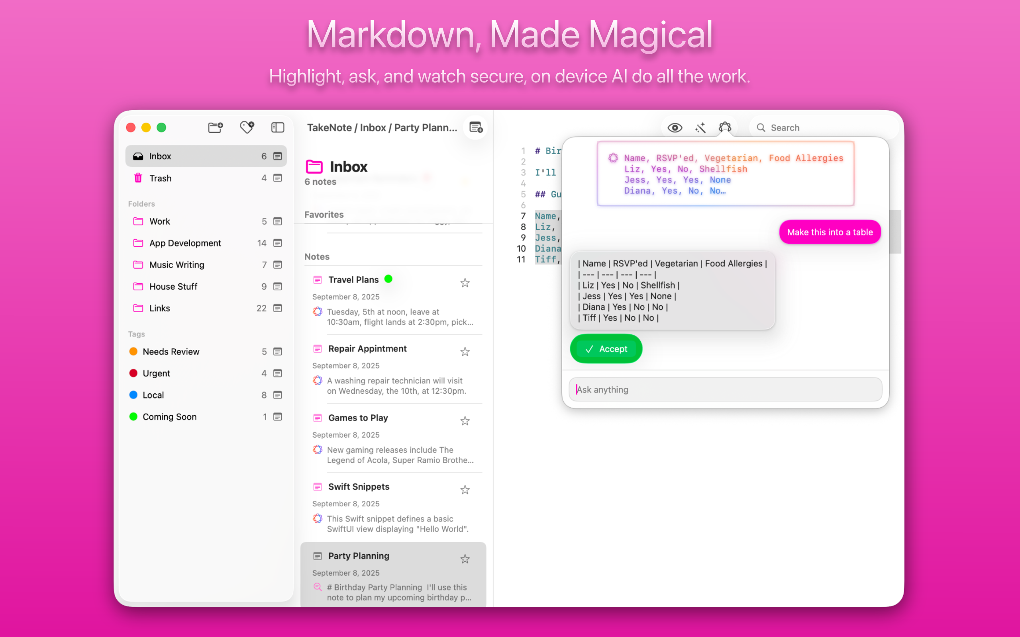
Task: Favorite the Swift Snippets note star
Action: 465,490
